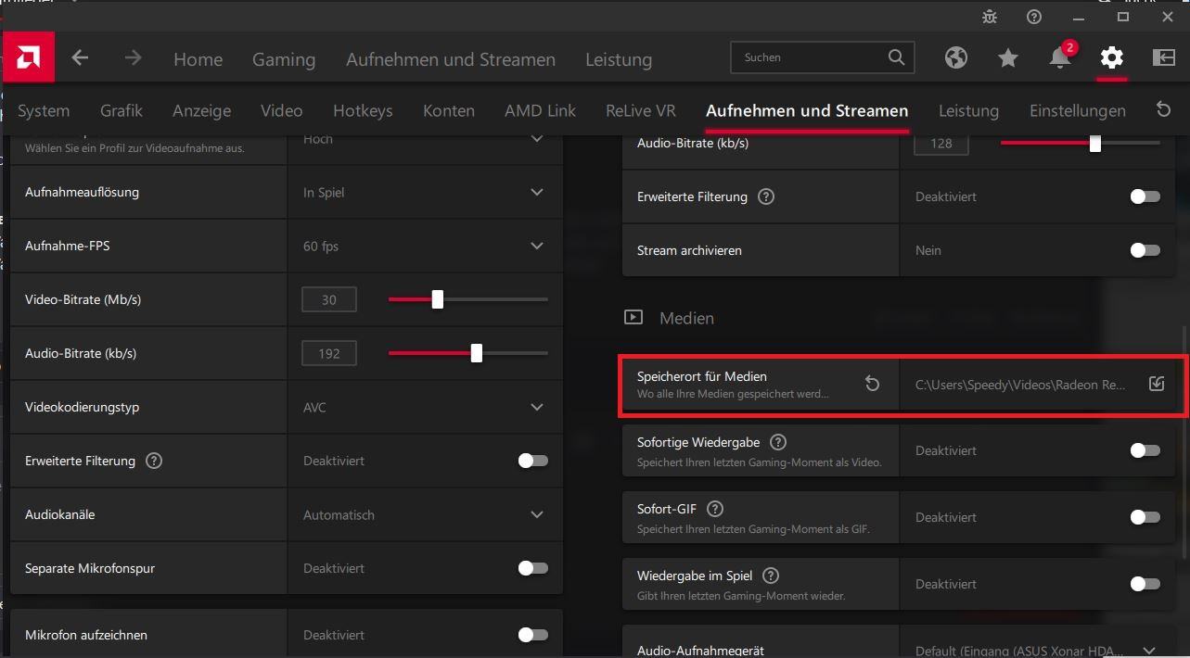
Task: Reset media save location to default
Action: click(x=872, y=384)
